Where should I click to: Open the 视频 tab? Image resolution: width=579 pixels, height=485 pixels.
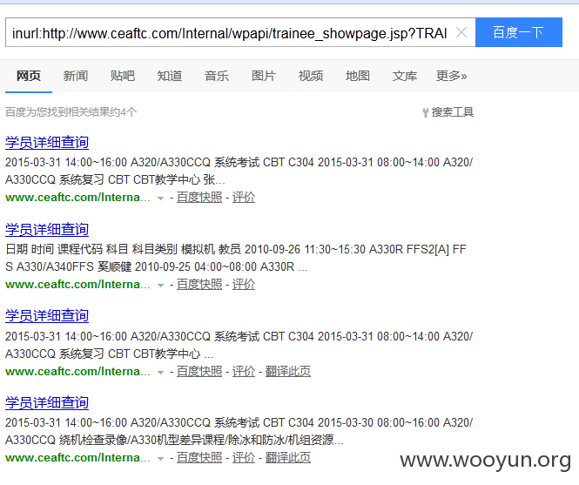point(311,76)
